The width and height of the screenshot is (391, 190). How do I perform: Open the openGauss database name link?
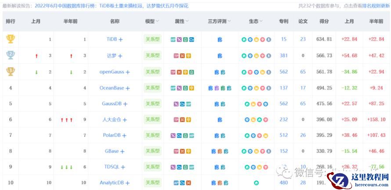pyautogui.click(x=112, y=72)
